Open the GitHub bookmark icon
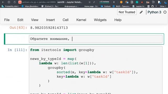 pyautogui.click(x=153, y=6)
